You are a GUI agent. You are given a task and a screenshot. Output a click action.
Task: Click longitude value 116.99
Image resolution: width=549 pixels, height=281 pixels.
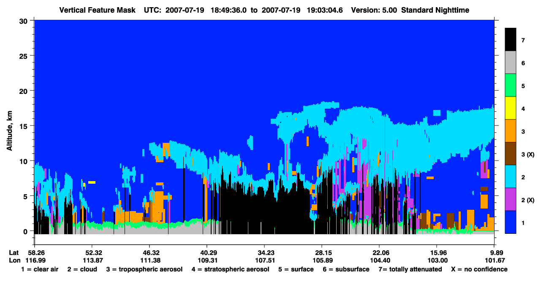click(x=35, y=260)
